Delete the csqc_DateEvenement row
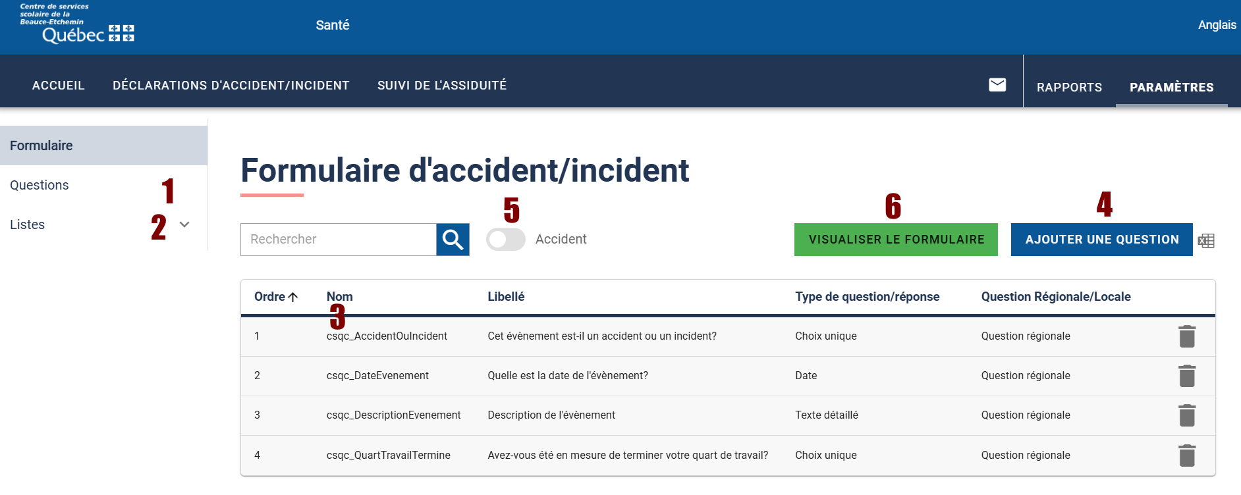 [1187, 376]
